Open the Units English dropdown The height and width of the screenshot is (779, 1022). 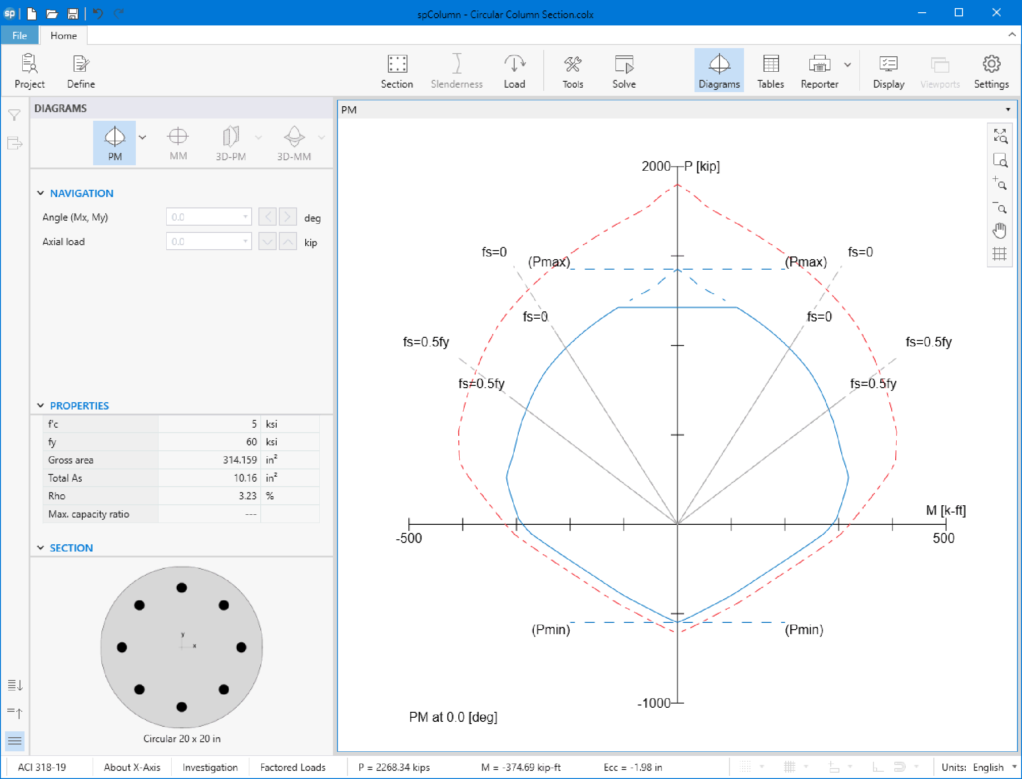[1014, 767]
